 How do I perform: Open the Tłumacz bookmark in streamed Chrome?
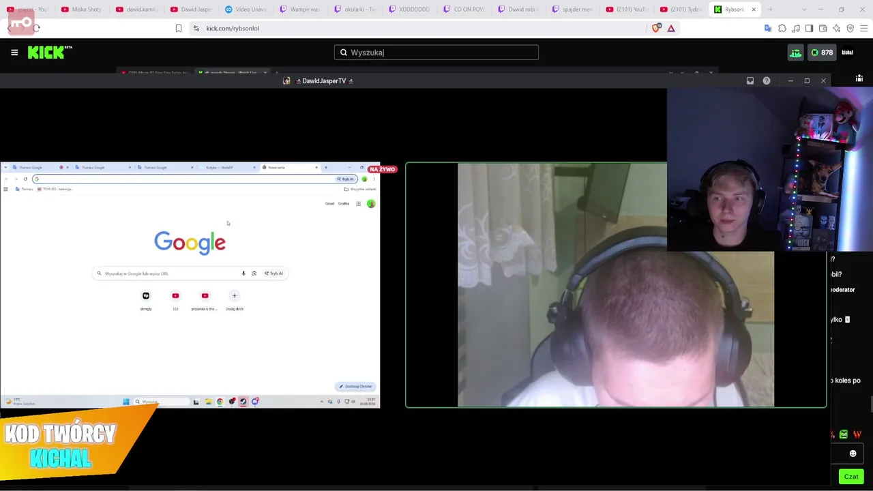pos(24,190)
